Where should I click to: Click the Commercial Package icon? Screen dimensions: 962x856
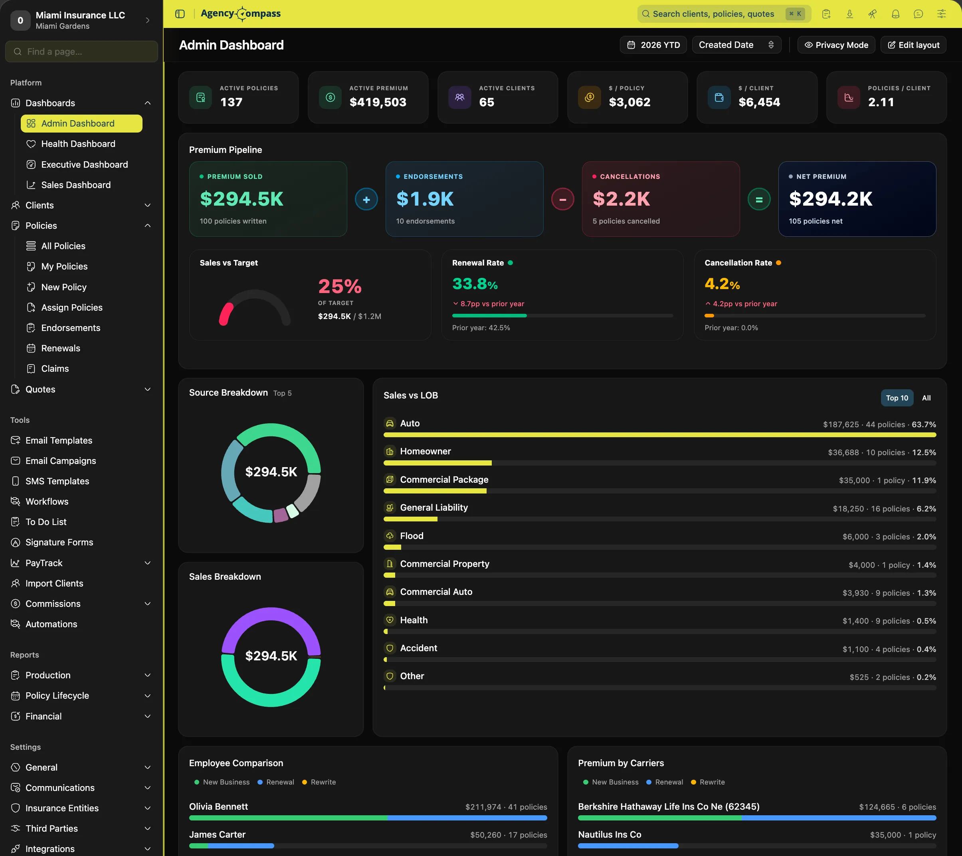tap(390, 480)
